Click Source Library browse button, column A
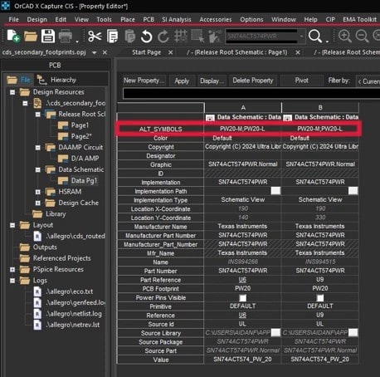 [x=275, y=332]
